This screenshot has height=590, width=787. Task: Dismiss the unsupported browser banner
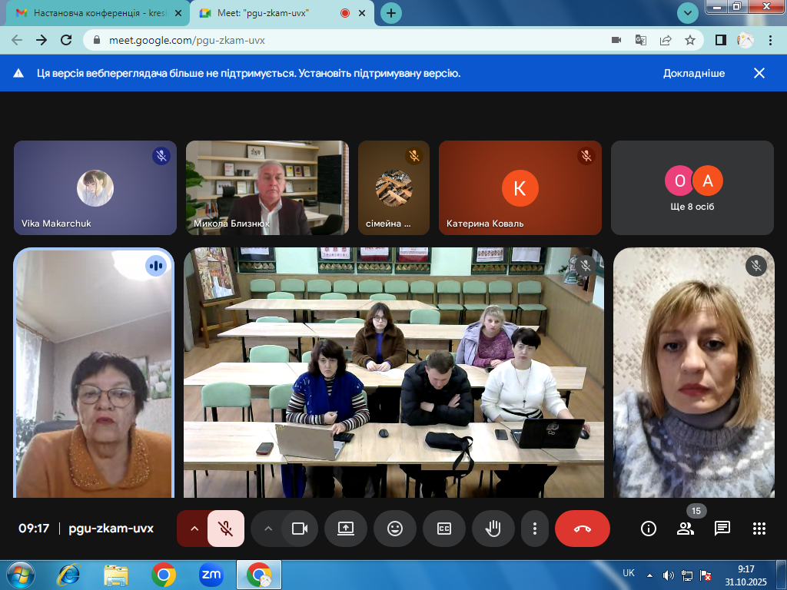[759, 73]
